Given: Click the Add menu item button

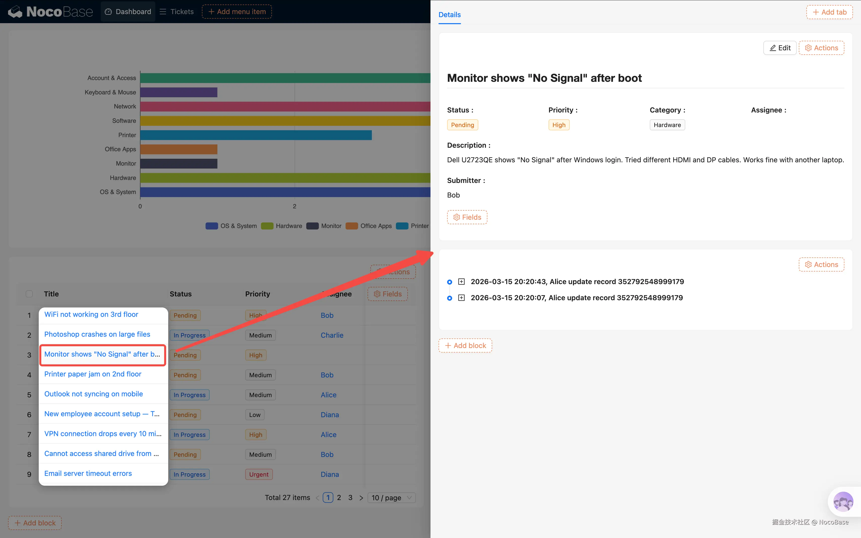Looking at the screenshot, I should pos(237,12).
